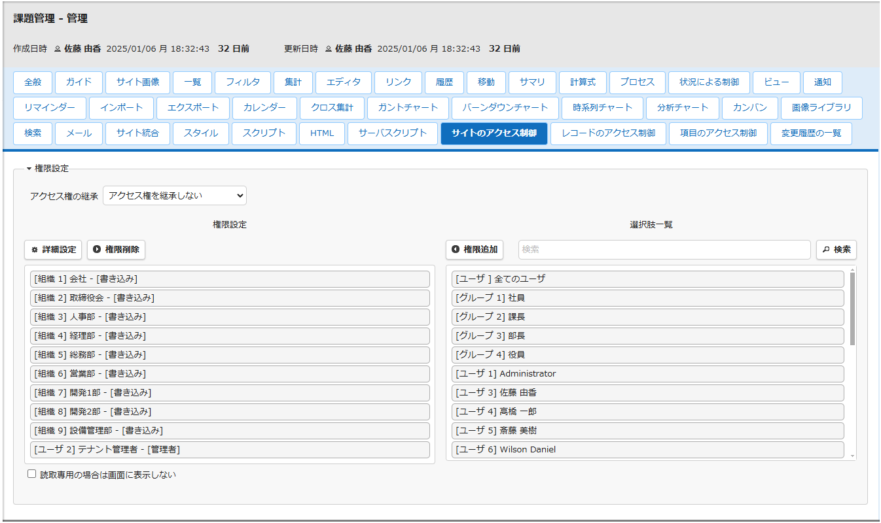Open the サイト統合 tab

pyautogui.click(x=138, y=133)
